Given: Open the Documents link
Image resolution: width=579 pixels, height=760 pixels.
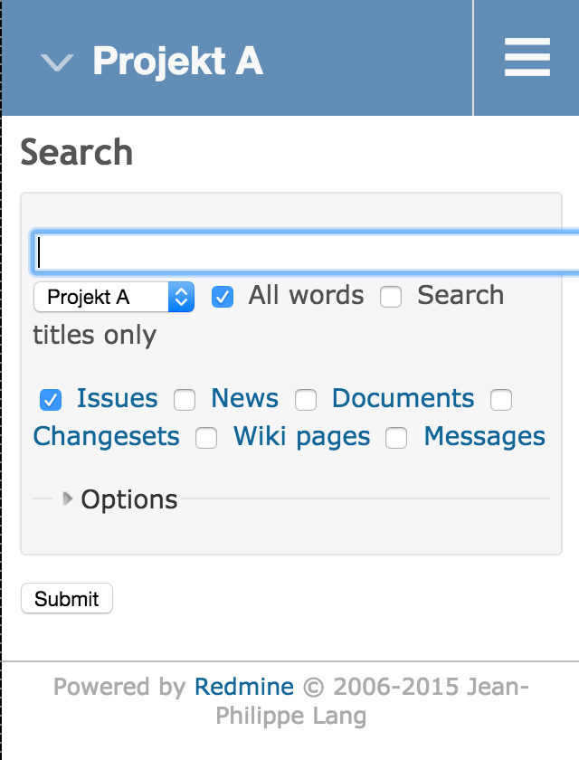Looking at the screenshot, I should coord(403,398).
